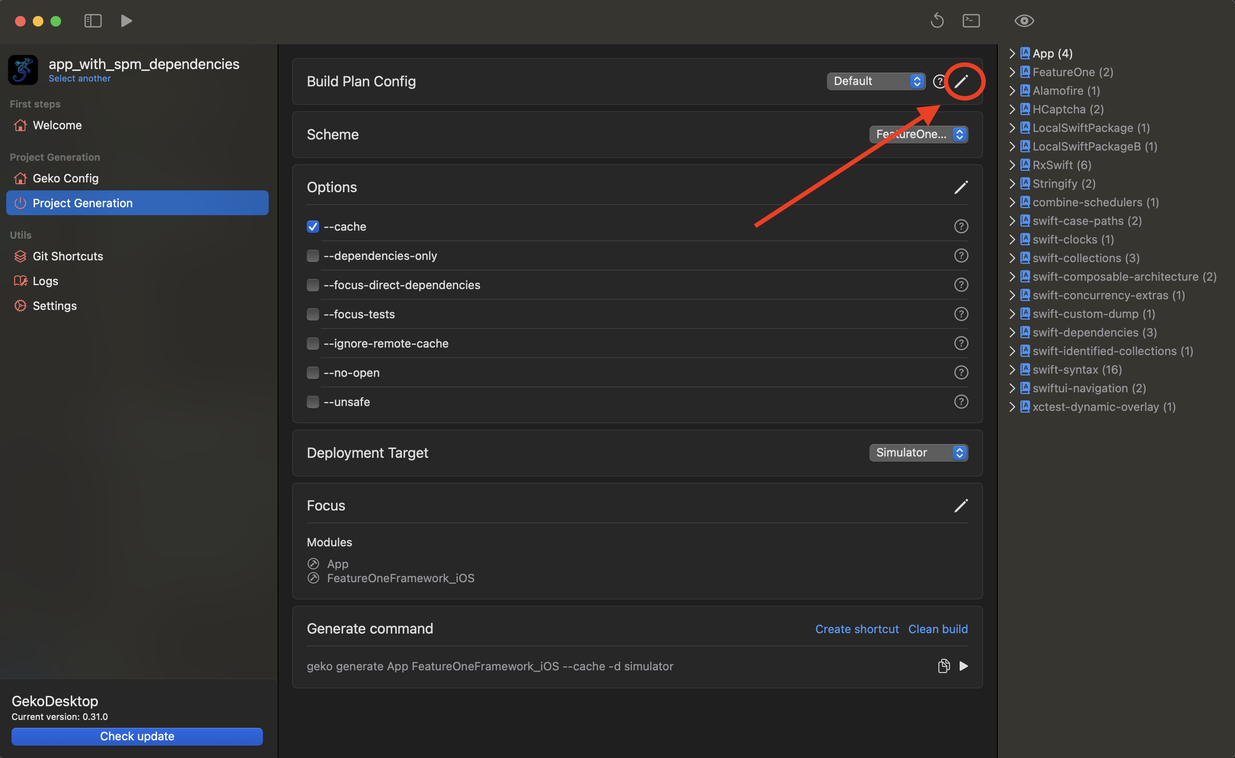Image resolution: width=1235 pixels, height=758 pixels.
Task: Click the Create shortcut link
Action: coord(857,629)
